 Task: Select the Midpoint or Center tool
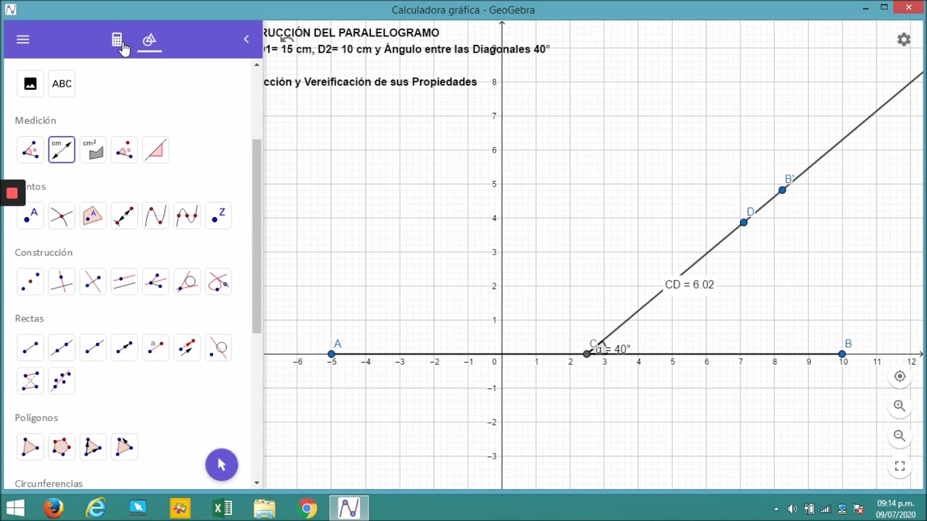coord(30,281)
